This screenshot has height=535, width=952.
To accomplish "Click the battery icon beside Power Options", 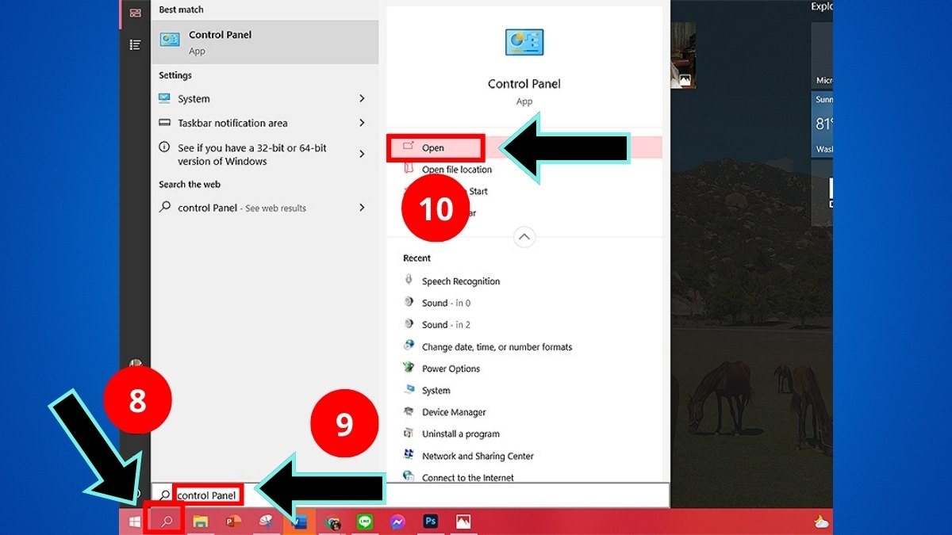I will click(409, 368).
